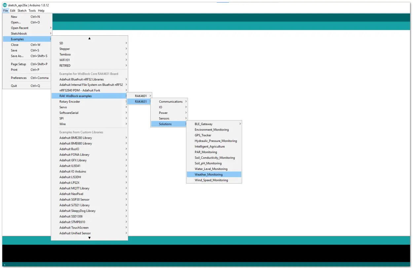413x268 pixels.
Task: Select the RAK4631 submenu
Action: [x=139, y=102]
